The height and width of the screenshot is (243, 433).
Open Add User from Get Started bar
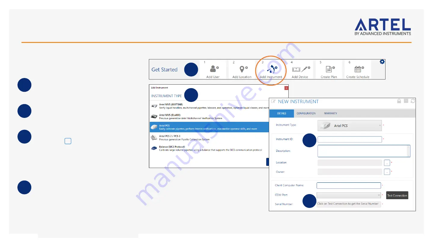click(213, 69)
